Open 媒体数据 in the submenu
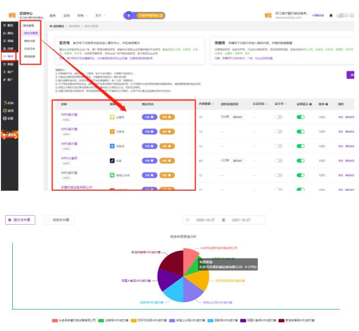 (x=30, y=57)
